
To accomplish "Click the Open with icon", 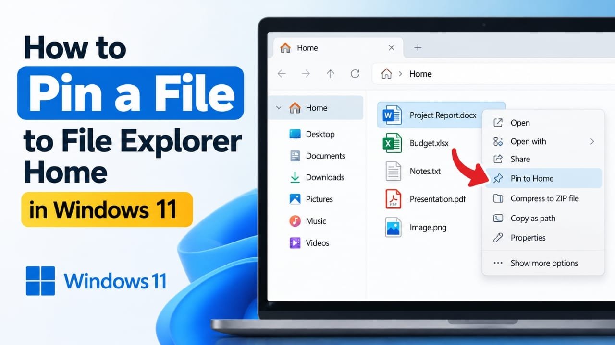I will 498,141.
